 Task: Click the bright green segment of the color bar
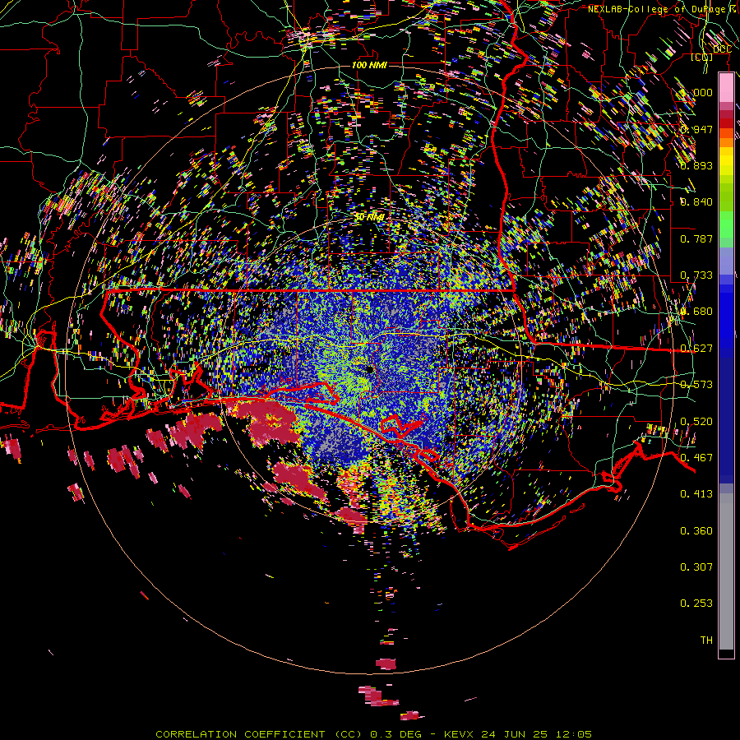726,224
